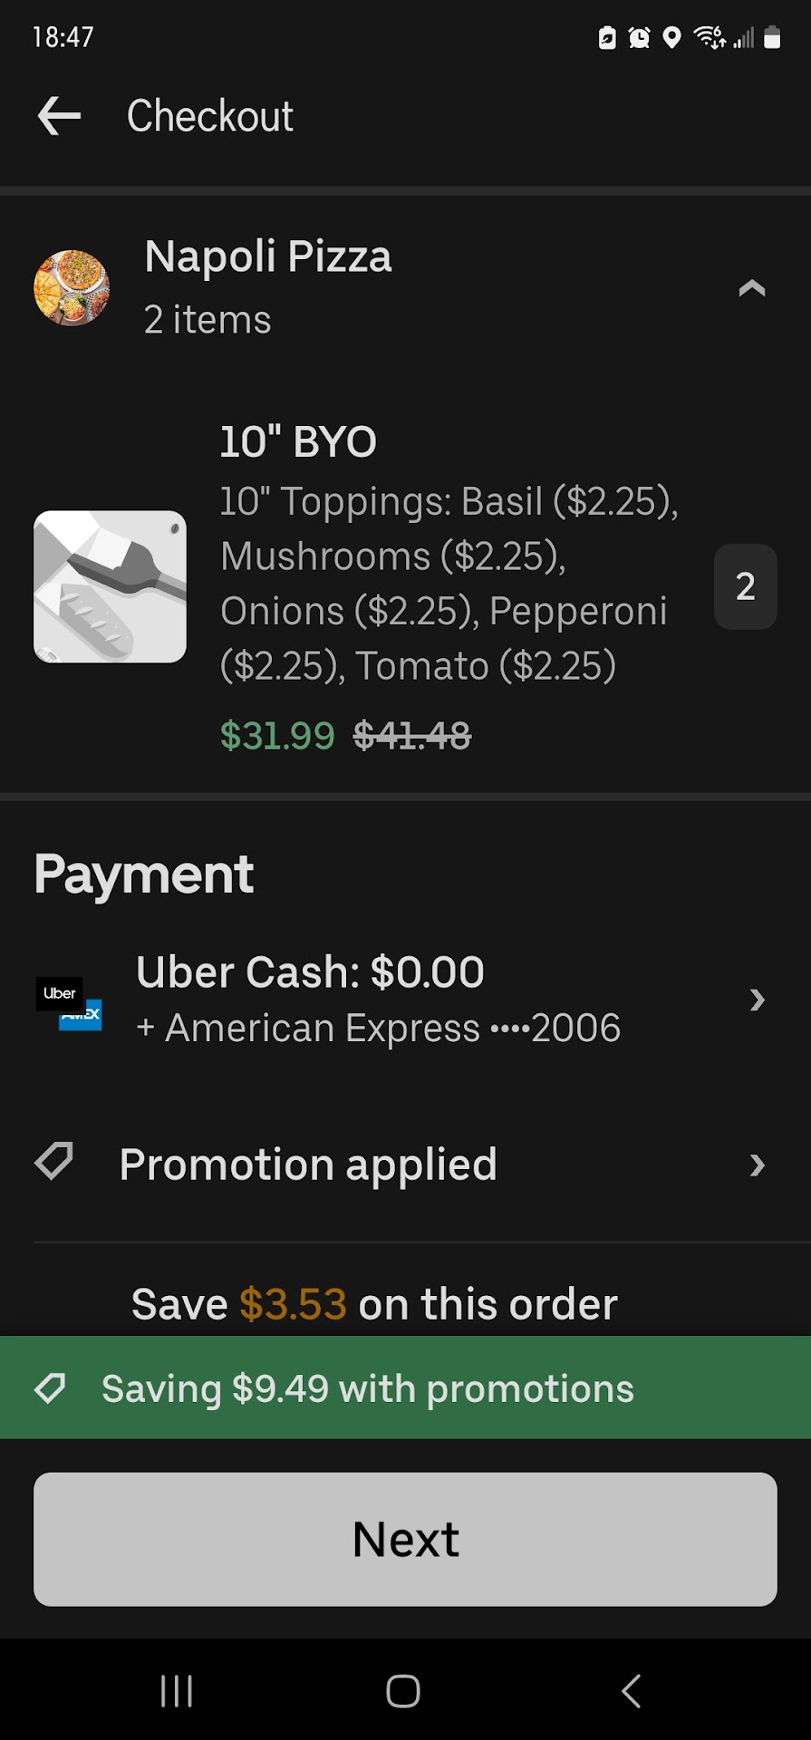Tap the Android home button
This screenshot has width=811, height=1740.
(403, 1691)
